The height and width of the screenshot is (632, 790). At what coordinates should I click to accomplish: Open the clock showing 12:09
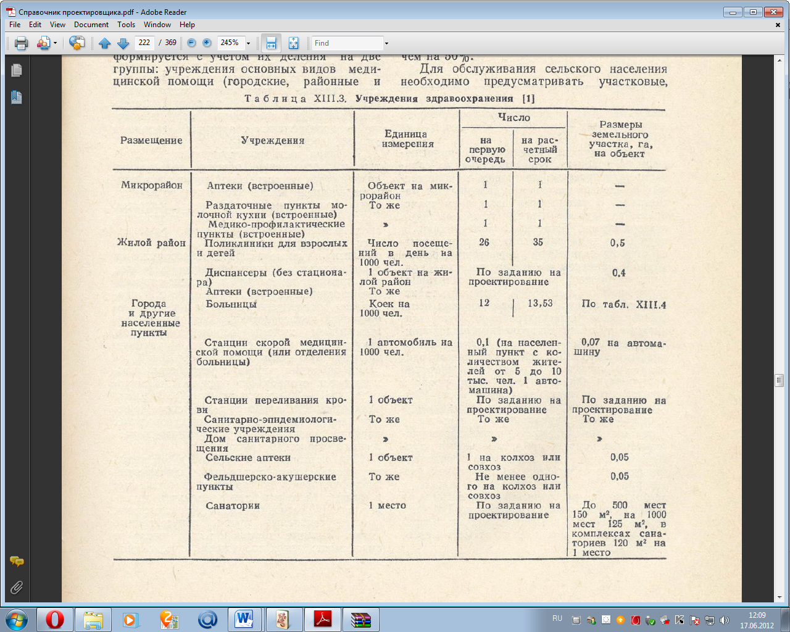757,615
